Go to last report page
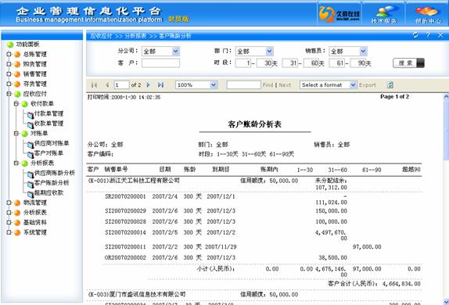Image resolution: width=449 pixels, height=305 pixels. [160, 85]
